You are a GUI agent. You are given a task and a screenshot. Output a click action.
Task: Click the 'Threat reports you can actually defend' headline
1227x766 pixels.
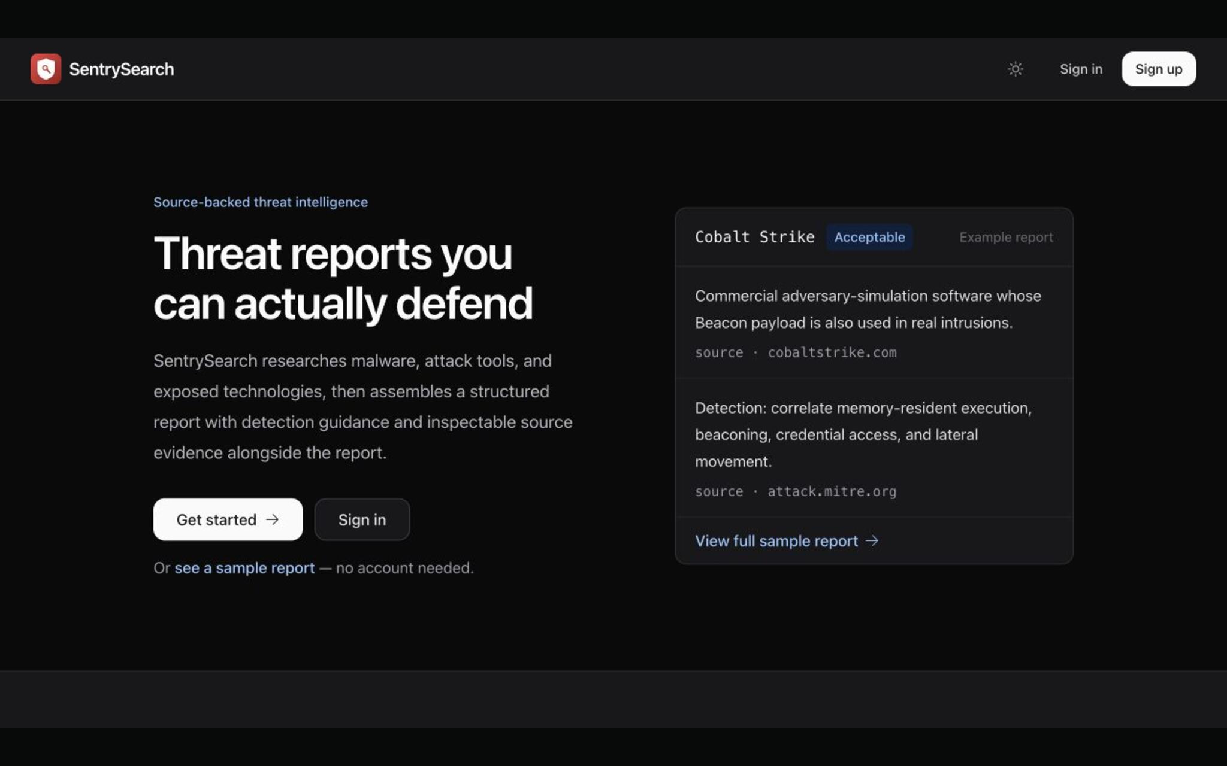[343, 278]
